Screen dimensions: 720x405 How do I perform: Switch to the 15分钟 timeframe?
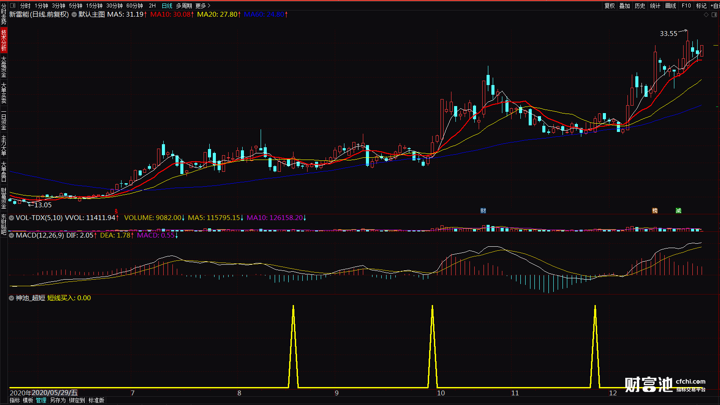[x=94, y=6]
